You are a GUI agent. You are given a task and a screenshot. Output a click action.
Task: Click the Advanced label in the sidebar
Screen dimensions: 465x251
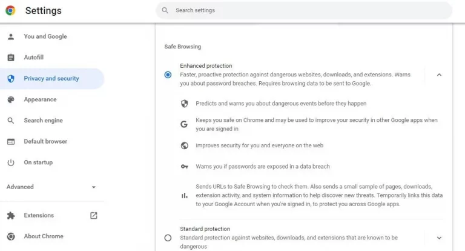coord(20,187)
